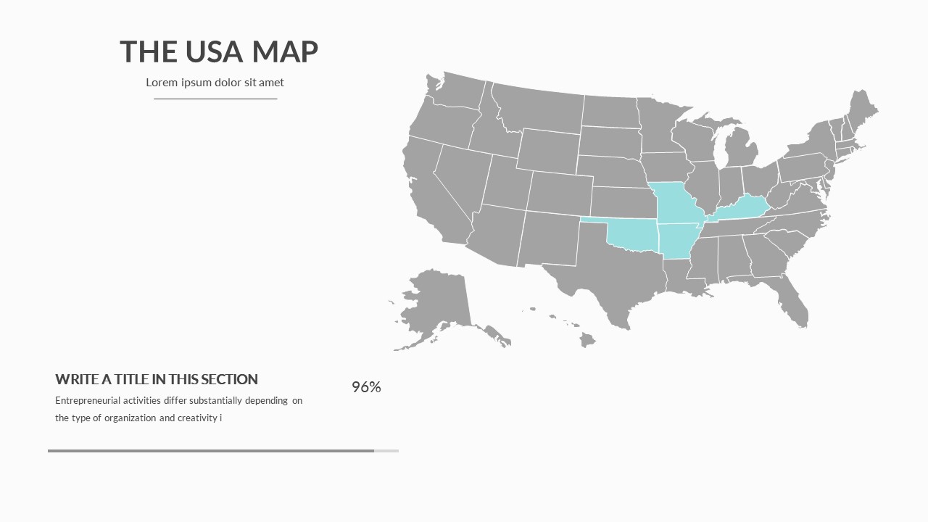Select the Alaska shape on the map
The height and width of the screenshot is (522, 928).
coord(439,304)
